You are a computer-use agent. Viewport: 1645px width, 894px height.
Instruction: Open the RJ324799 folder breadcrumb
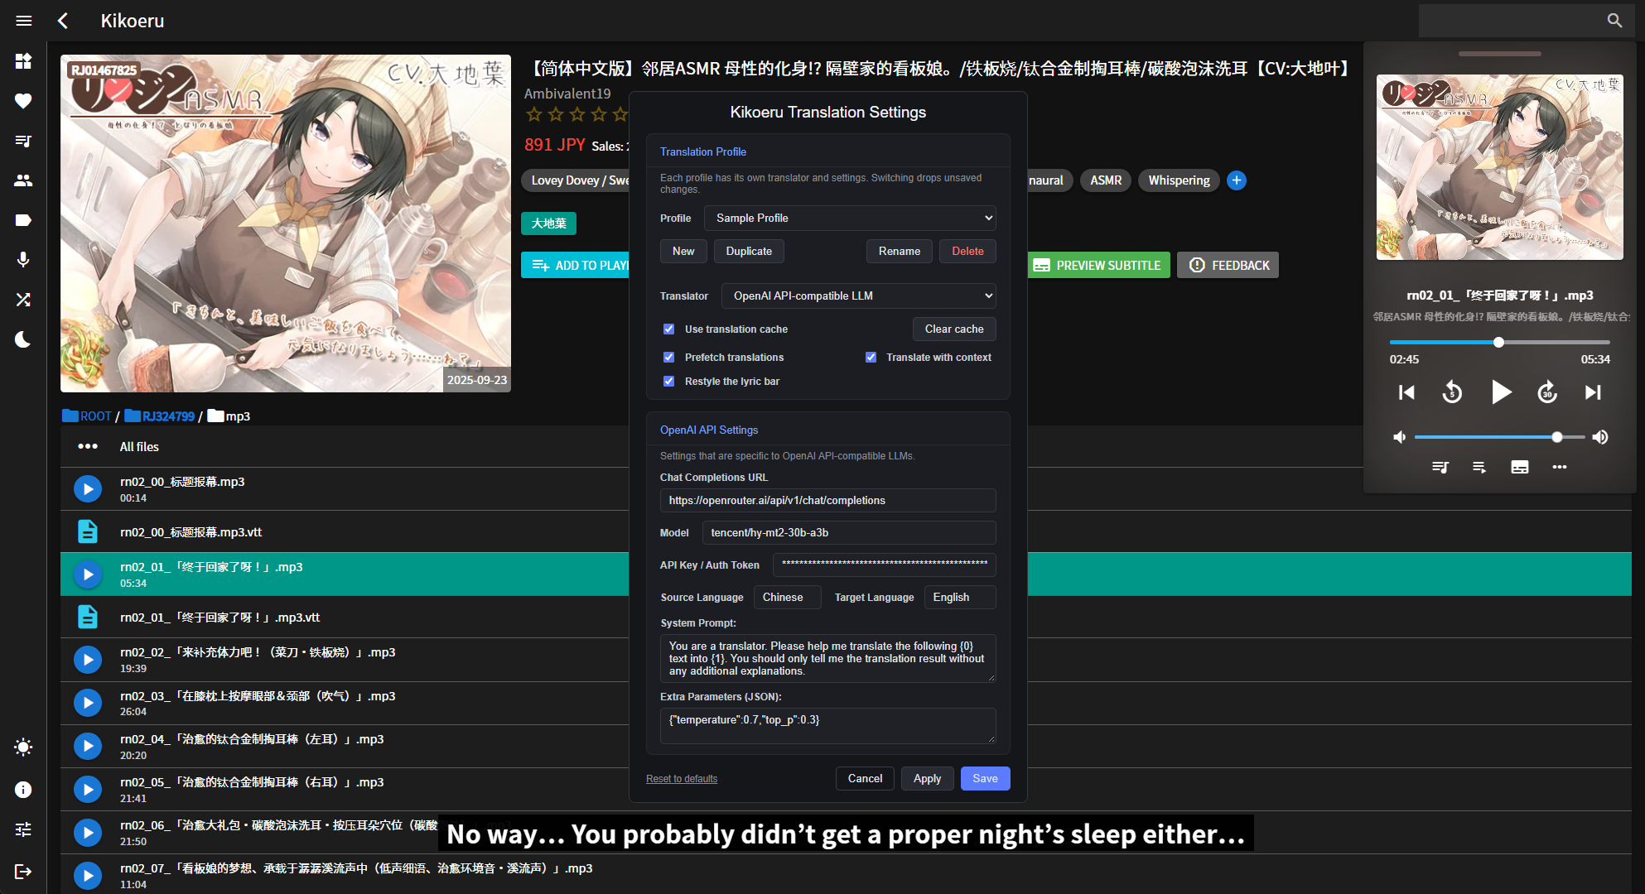coord(160,416)
